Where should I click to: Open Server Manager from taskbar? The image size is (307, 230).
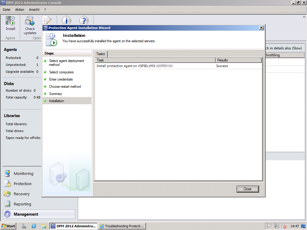(x=24, y=226)
